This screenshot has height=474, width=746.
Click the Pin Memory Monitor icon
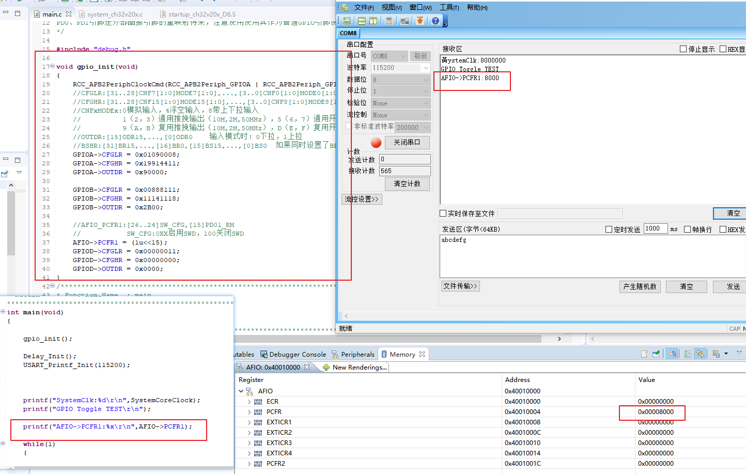pos(656,354)
